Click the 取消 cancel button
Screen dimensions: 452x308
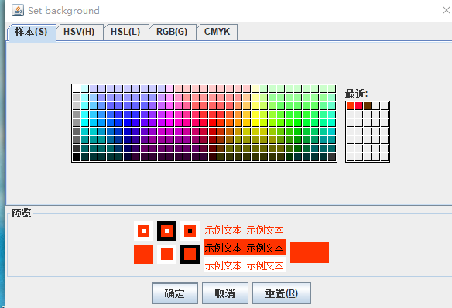click(225, 293)
